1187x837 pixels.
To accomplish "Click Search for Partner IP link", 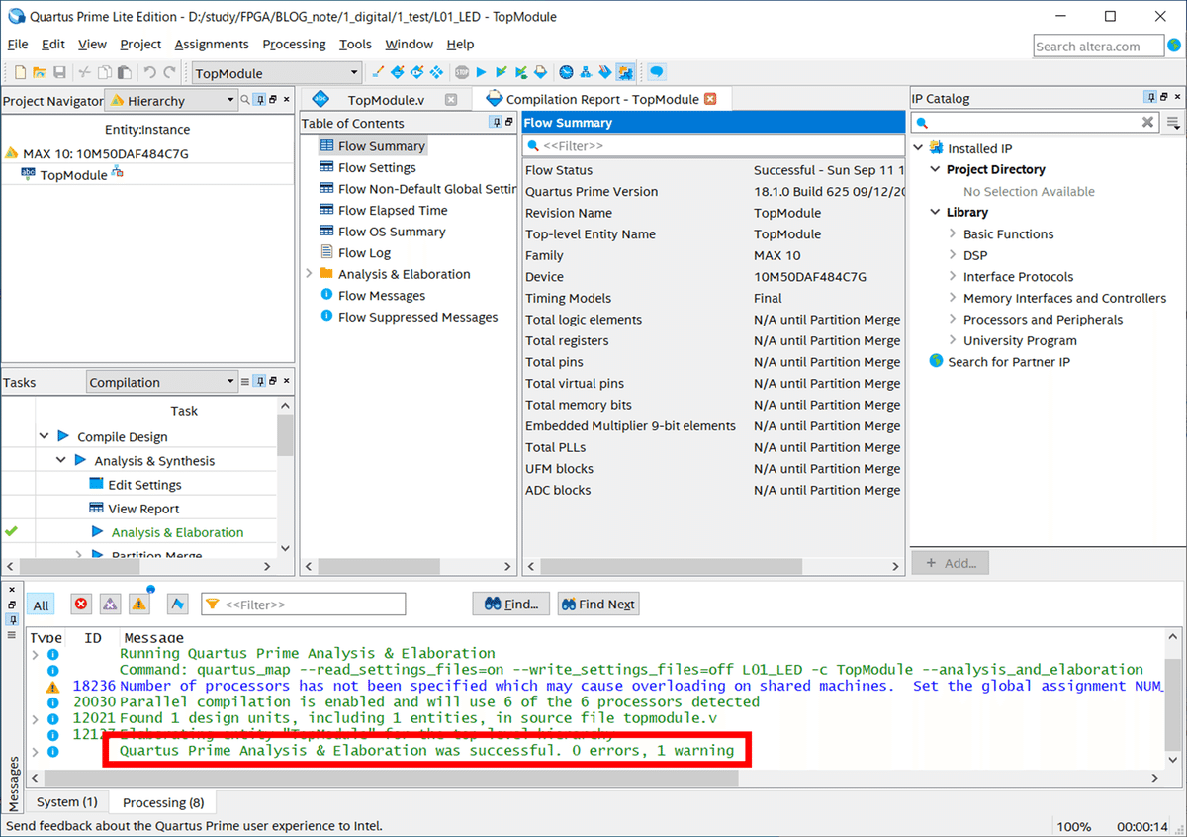I will coord(1009,362).
